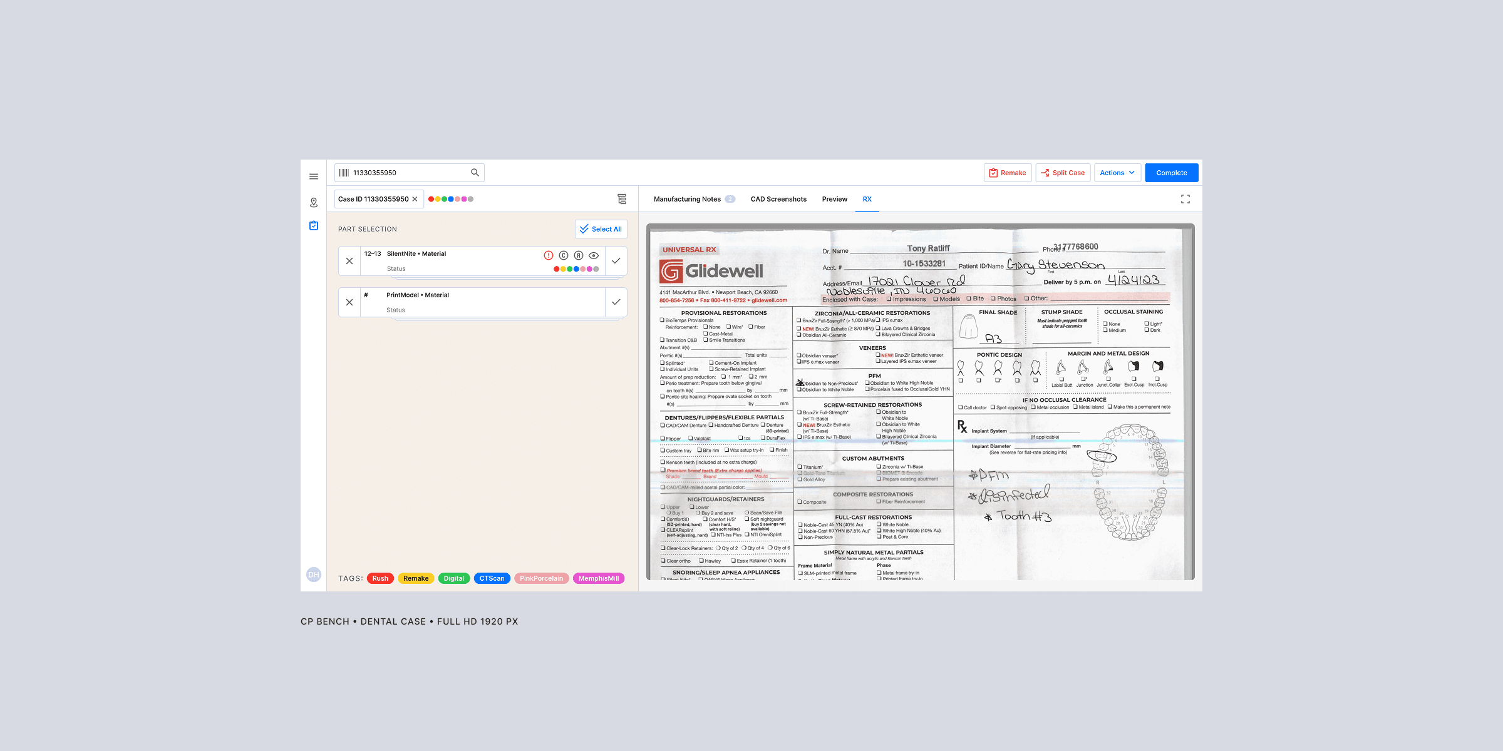
Task: Open Manufacturing Notes tab
Action: (687, 199)
